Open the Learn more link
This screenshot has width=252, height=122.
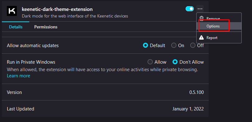coord(18,76)
